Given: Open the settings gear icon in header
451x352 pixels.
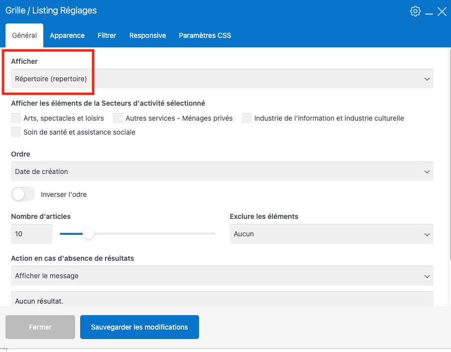Looking at the screenshot, I should point(415,11).
